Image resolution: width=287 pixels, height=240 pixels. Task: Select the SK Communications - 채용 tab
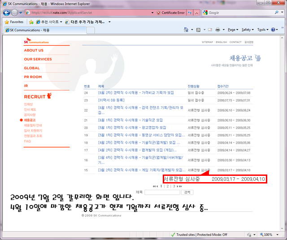[x=45, y=30]
